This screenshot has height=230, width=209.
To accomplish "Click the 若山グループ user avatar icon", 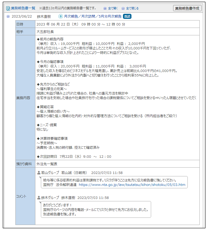I will pos(39,173).
